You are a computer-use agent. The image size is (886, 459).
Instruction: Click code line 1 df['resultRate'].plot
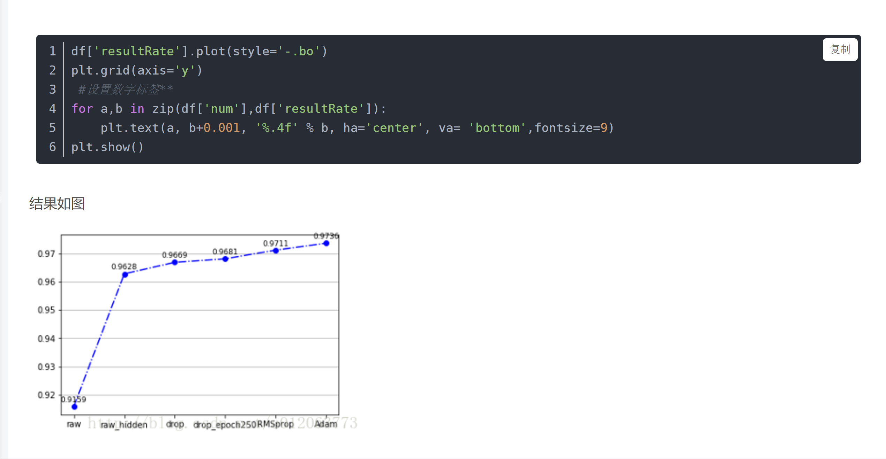click(x=199, y=51)
